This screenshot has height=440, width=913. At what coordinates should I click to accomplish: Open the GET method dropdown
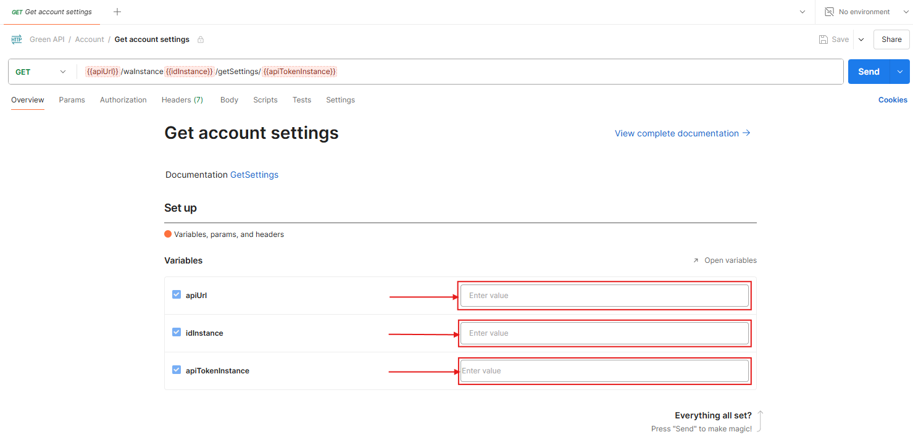(41, 72)
